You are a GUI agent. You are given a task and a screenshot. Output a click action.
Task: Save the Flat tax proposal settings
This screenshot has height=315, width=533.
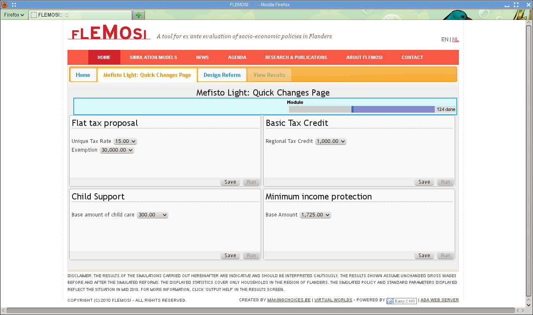[x=230, y=182]
